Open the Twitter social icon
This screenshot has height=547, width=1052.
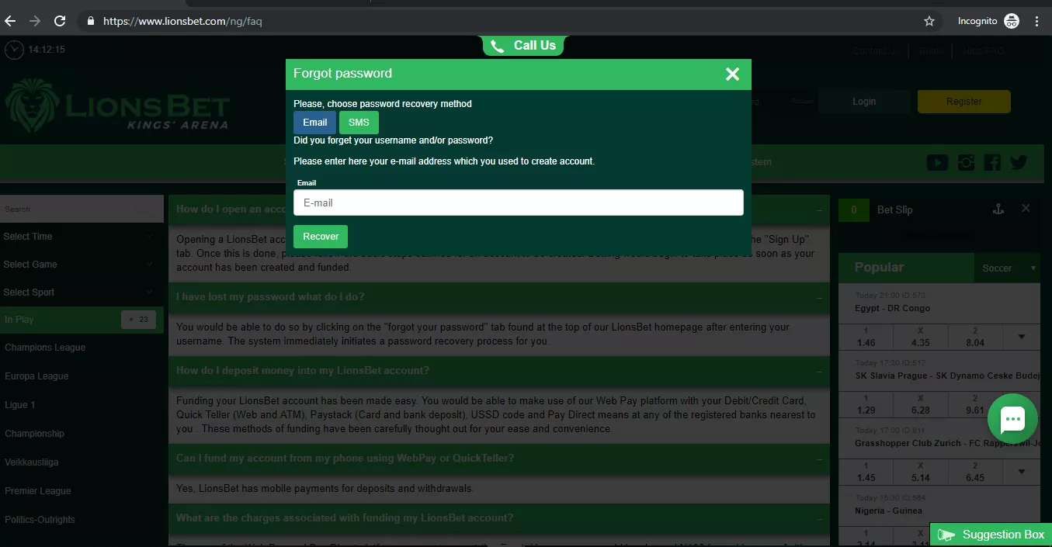pyautogui.click(x=1019, y=162)
